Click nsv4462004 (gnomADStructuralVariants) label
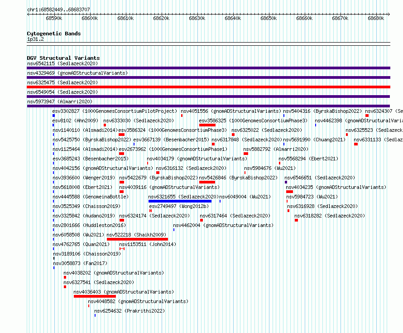The height and width of the screenshot is (333, 403). click(x=223, y=225)
